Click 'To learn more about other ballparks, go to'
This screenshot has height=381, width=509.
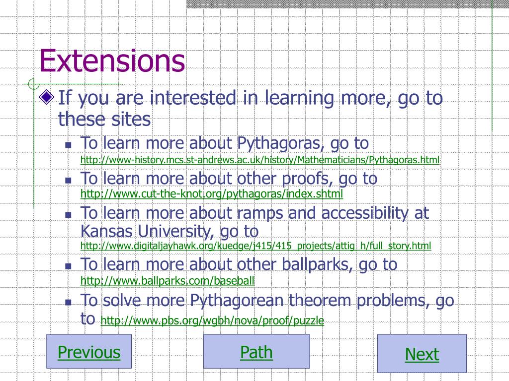pyautogui.click(x=239, y=264)
